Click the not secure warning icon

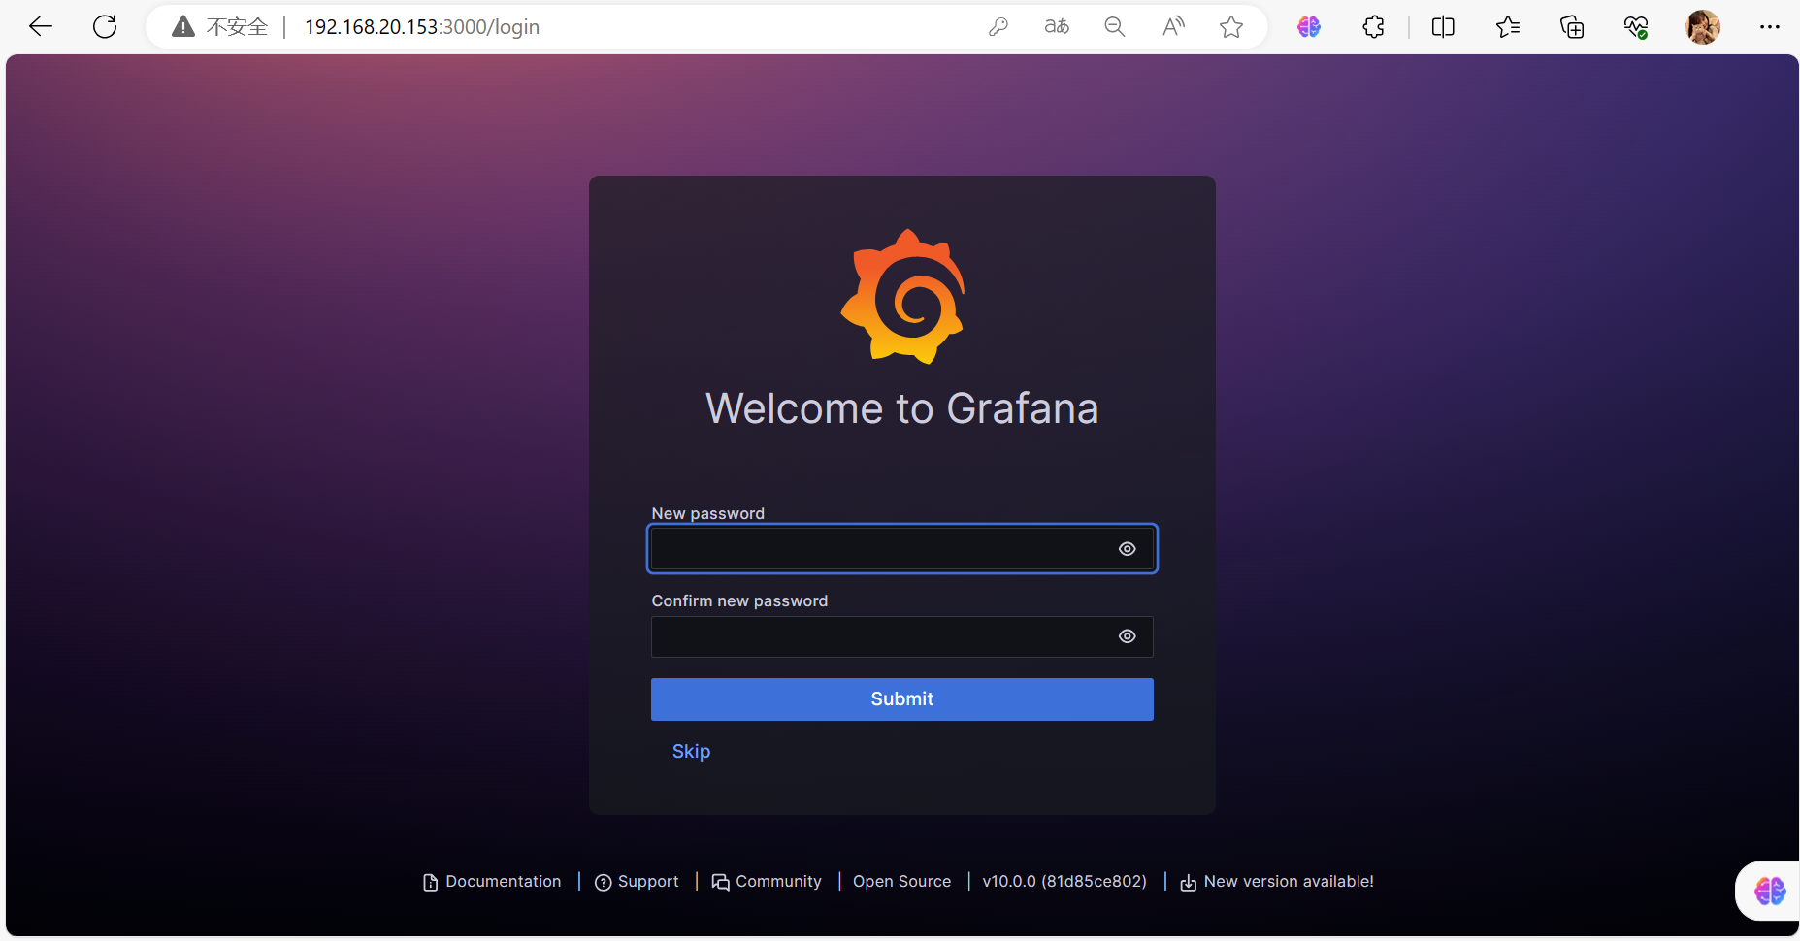(x=183, y=27)
